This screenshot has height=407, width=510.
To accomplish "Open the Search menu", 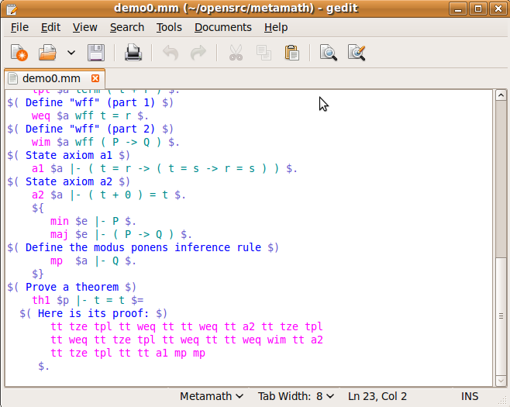I will [126, 27].
